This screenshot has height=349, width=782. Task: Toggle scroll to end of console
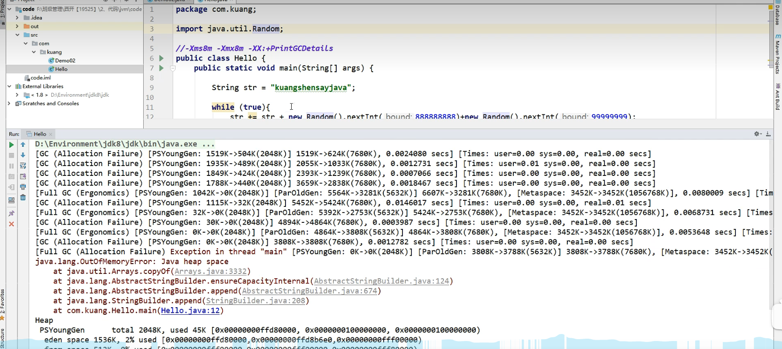(23, 176)
